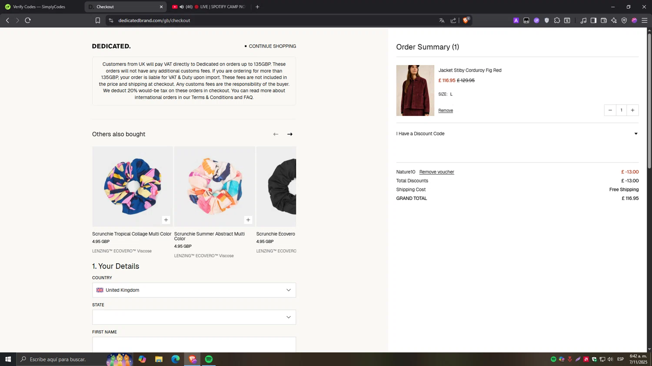The image size is (652, 366).
Task: Mute the YouTube tab via speaker icon
Action: pos(182,7)
